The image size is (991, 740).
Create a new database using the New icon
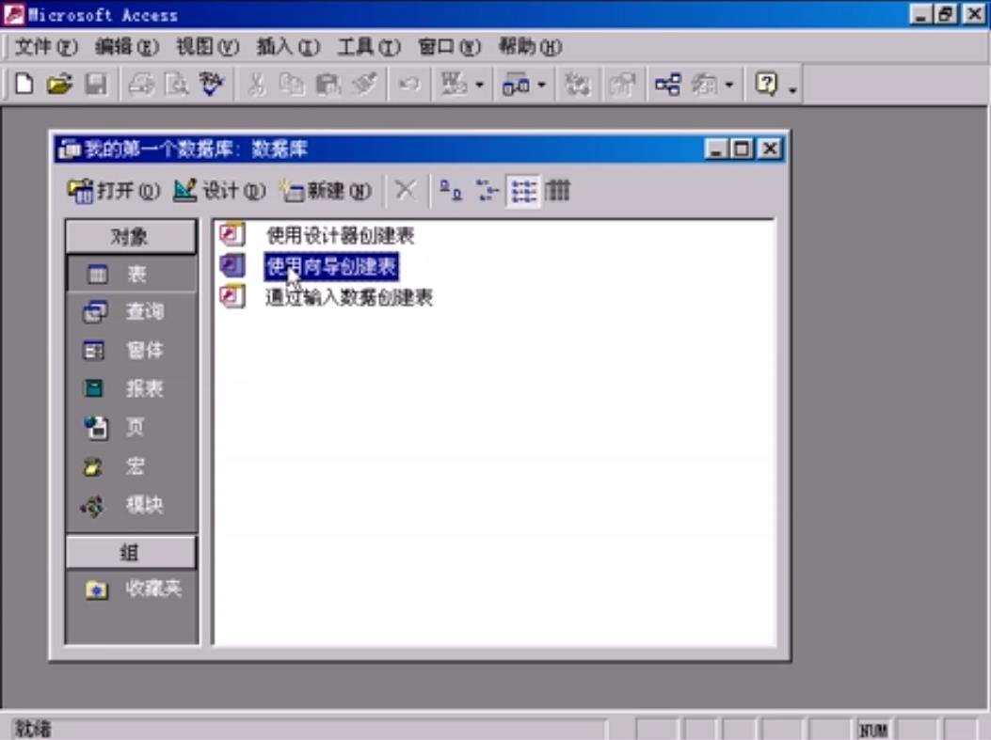[22, 83]
